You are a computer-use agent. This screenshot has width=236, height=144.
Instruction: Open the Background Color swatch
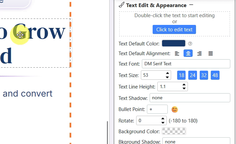[x=174, y=131]
